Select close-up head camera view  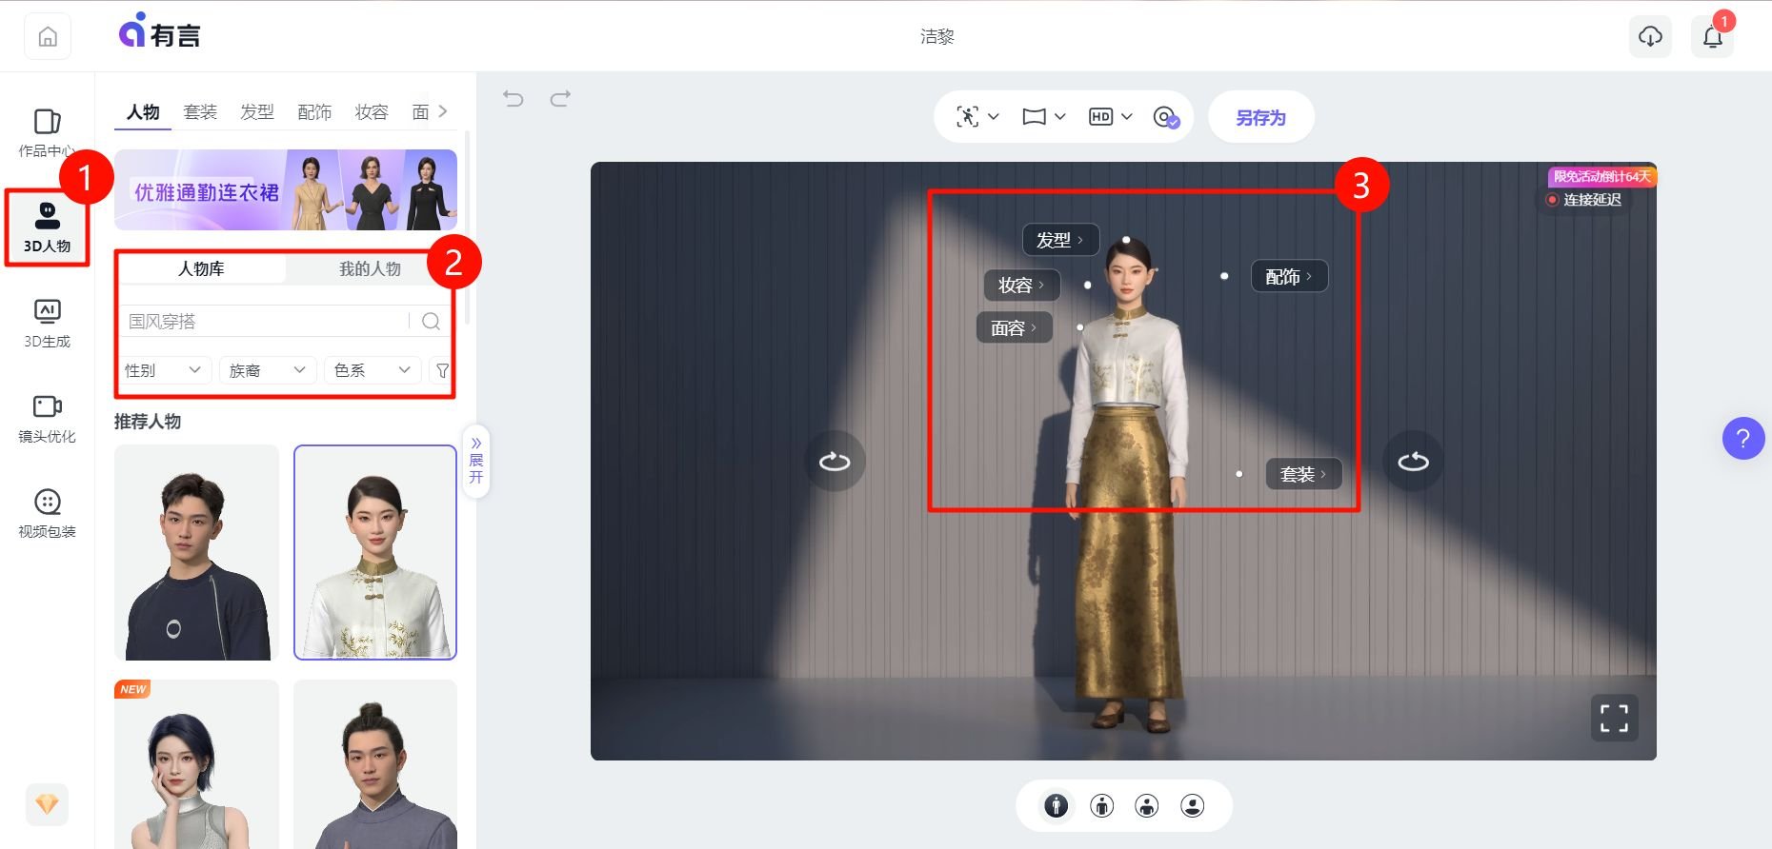click(x=1193, y=806)
